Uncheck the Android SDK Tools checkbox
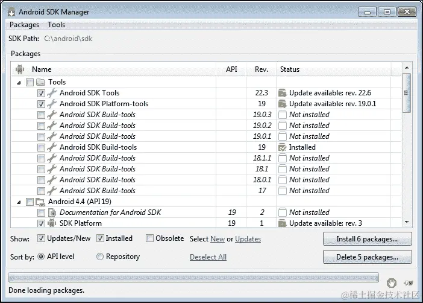423x303 pixels. click(41, 93)
